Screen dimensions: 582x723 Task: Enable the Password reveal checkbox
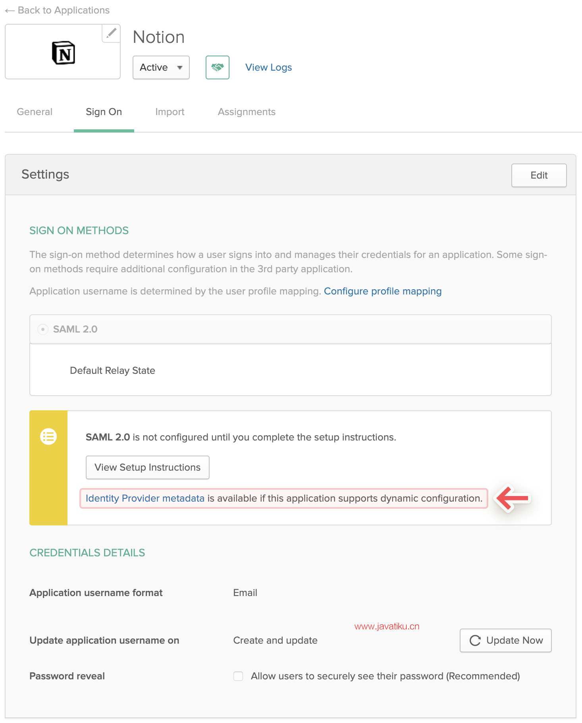[x=238, y=676]
